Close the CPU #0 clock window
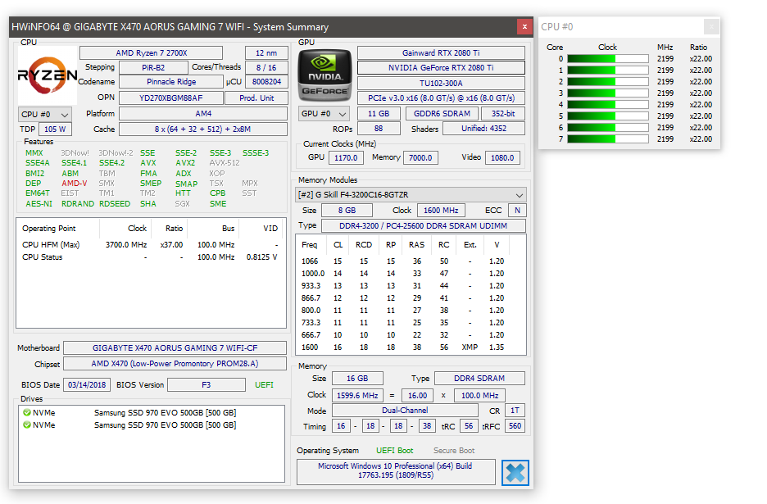Image resolution: width=767 pixels, height=504 pixels. (711, 26)
